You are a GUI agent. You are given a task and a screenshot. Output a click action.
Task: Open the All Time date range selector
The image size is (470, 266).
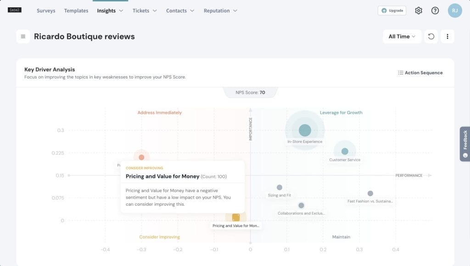pyautogui.click(x=402, y=36)
